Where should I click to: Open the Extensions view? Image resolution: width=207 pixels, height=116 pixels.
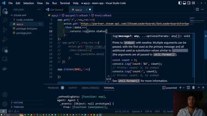[x=5, y=50]
